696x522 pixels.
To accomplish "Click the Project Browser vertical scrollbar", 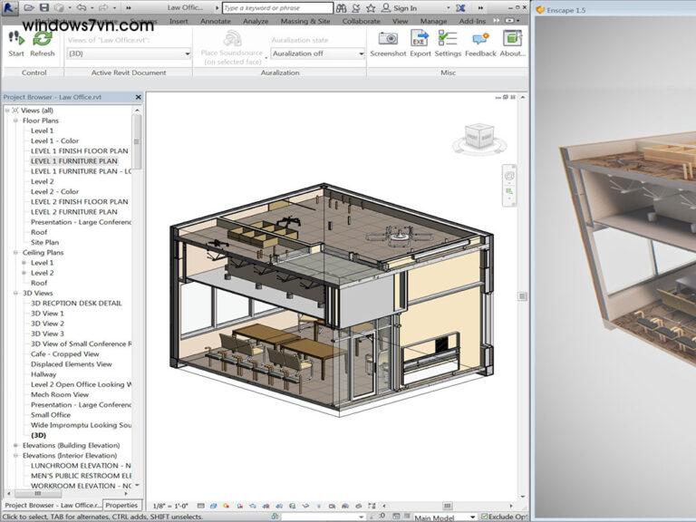I will (x=137, y=141).
